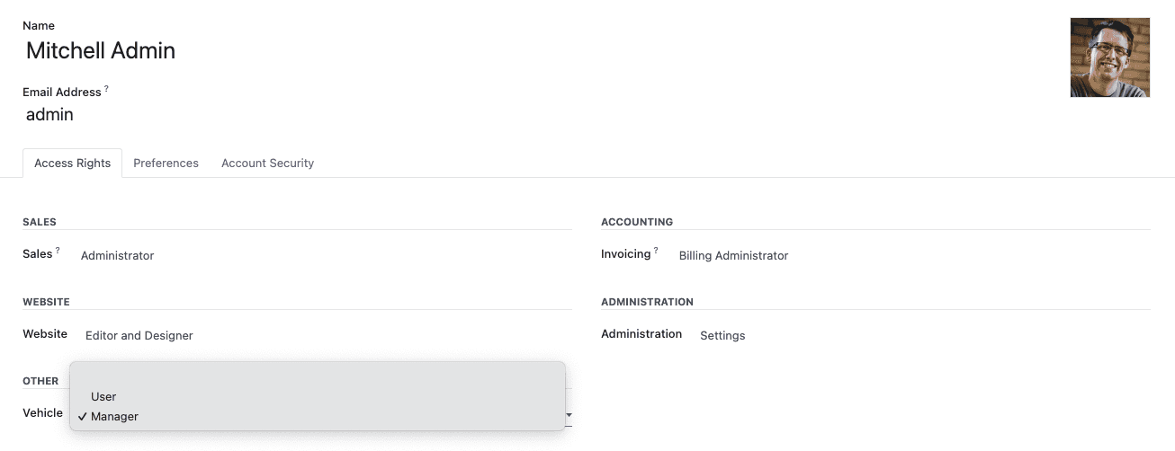Pick the blank option in Vehicle list

pyautogui.click(x=318, y=376)
